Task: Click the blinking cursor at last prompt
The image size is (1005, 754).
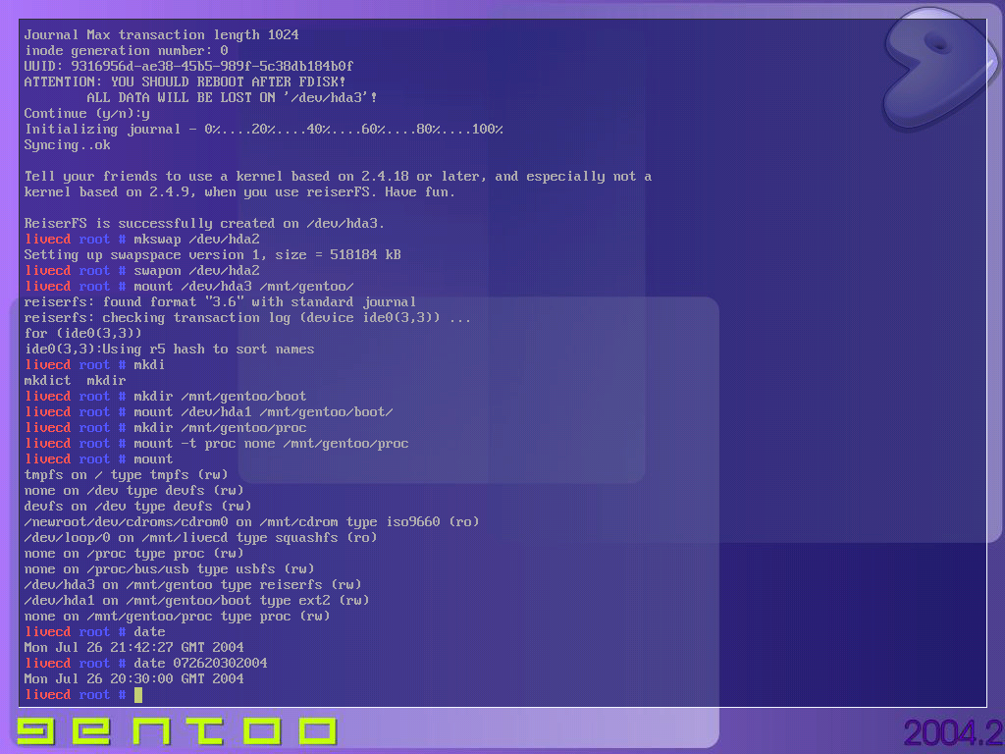Action: pyautogui.click(x=138, y=695)
